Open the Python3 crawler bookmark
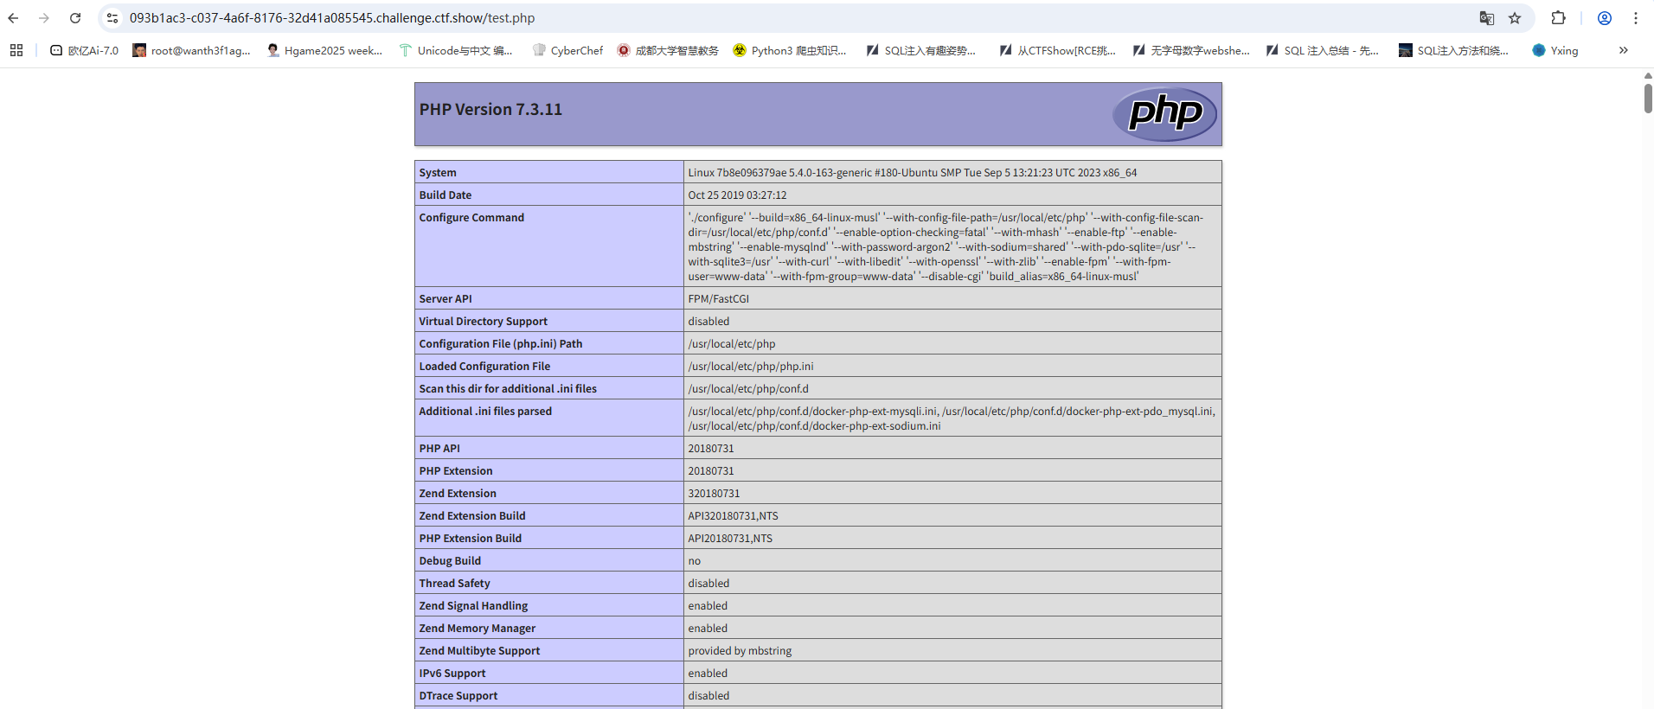Screen dimensions: 1654x709 tap(789, 51)
